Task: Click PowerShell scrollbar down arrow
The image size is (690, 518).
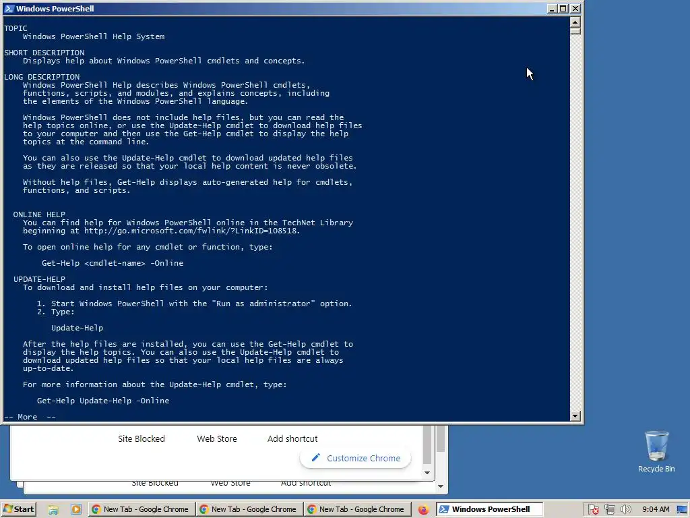Action: [575, 415]
